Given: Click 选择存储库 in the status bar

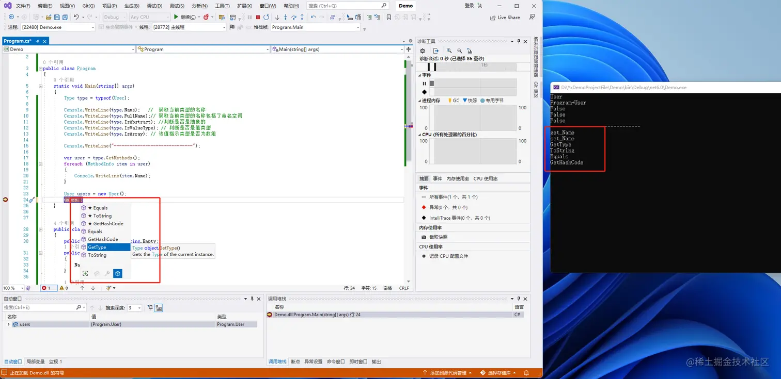Looking at the screenshot, I should tap(499, 372).
